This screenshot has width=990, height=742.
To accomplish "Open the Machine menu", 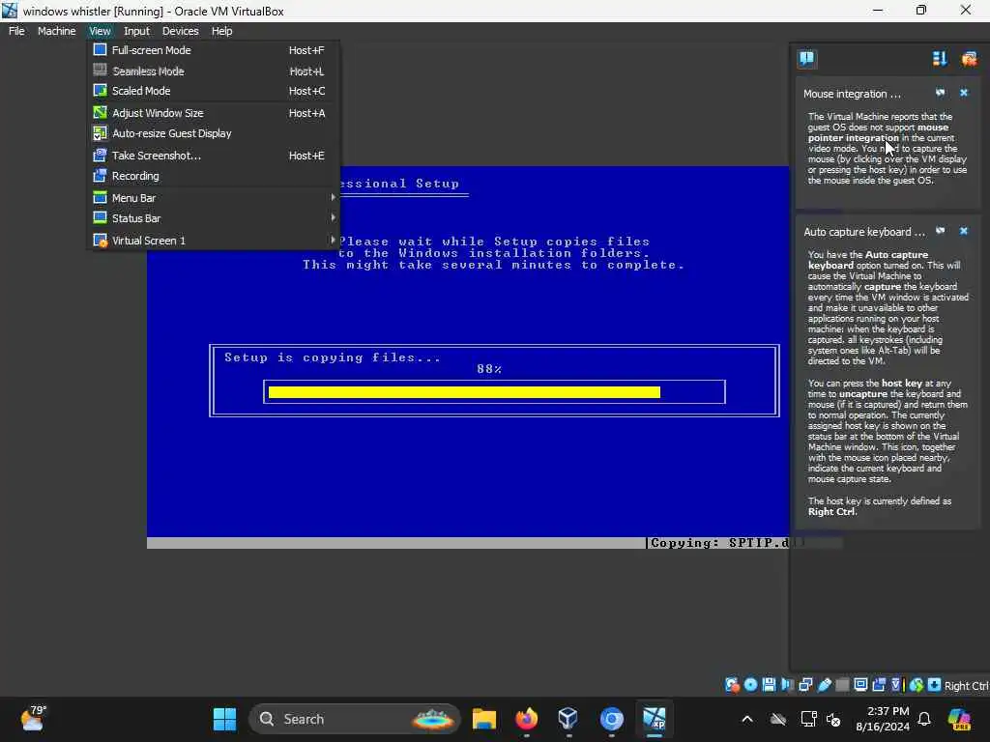I will [56, 31].
